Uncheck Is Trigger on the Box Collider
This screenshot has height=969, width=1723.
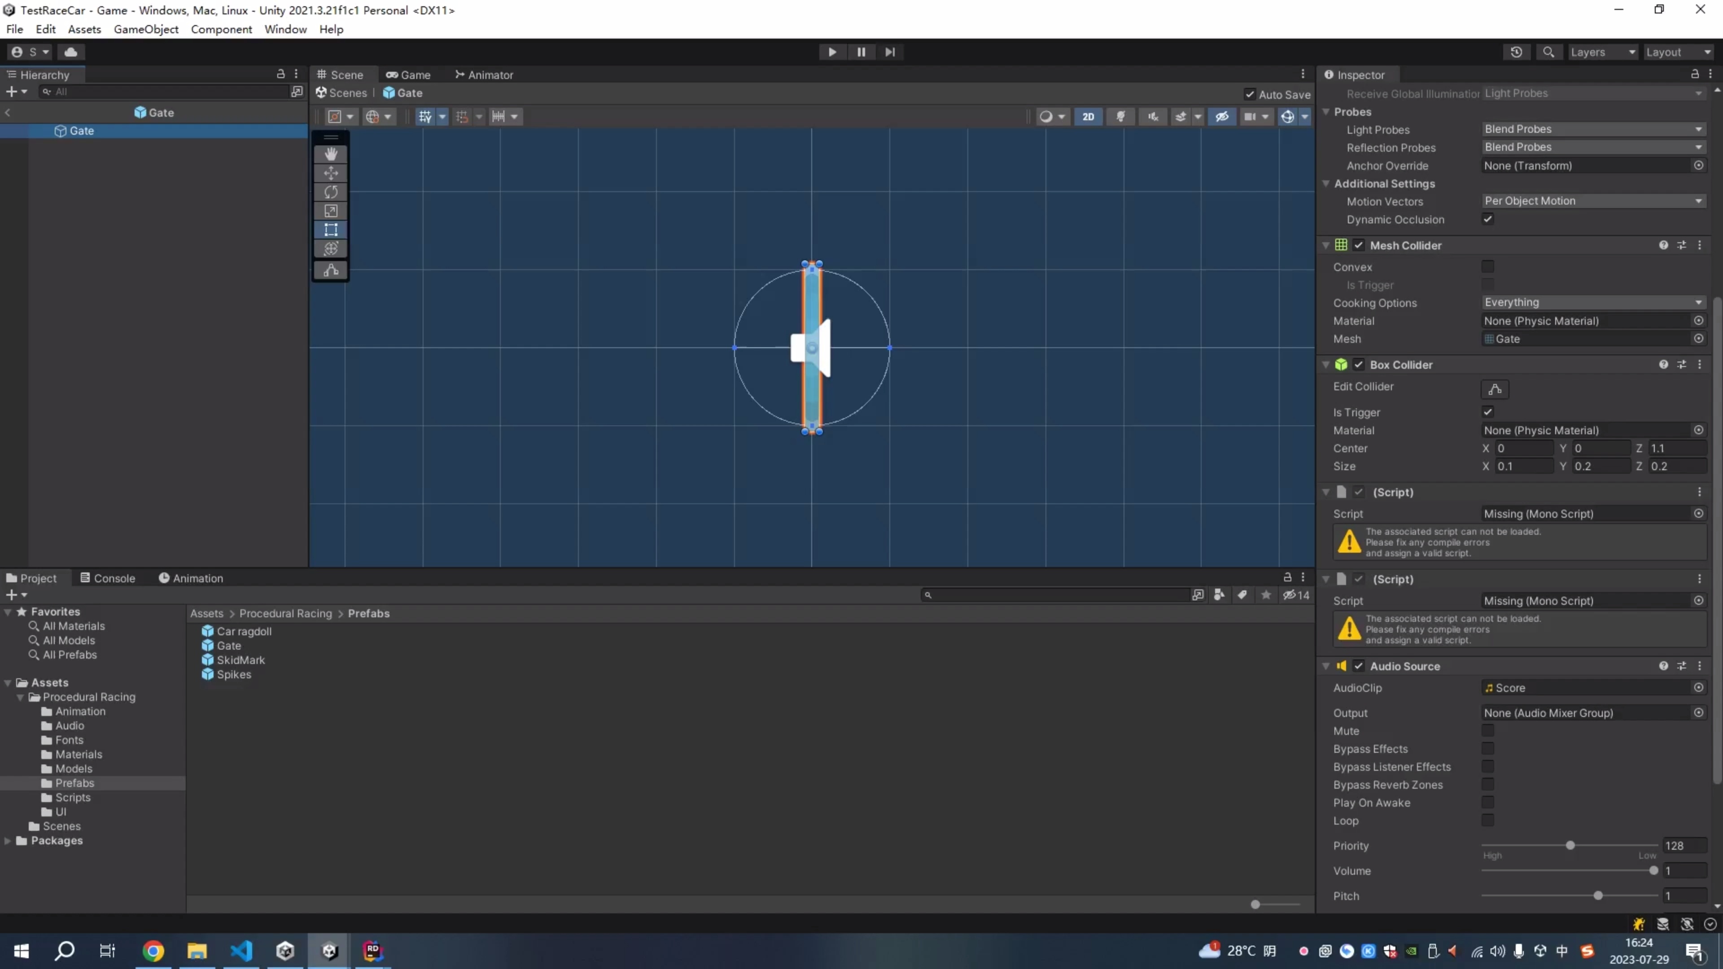pos(1487,412)
